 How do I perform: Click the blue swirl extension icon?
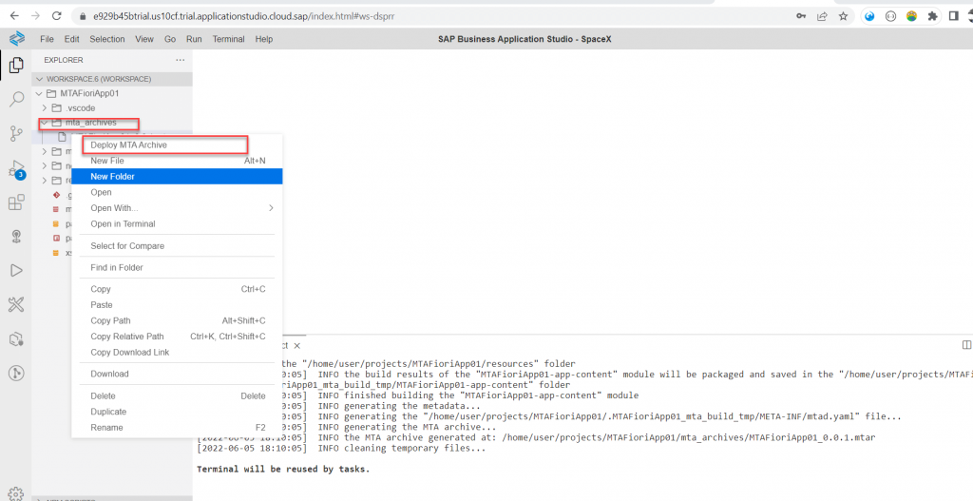coord(869,16)
